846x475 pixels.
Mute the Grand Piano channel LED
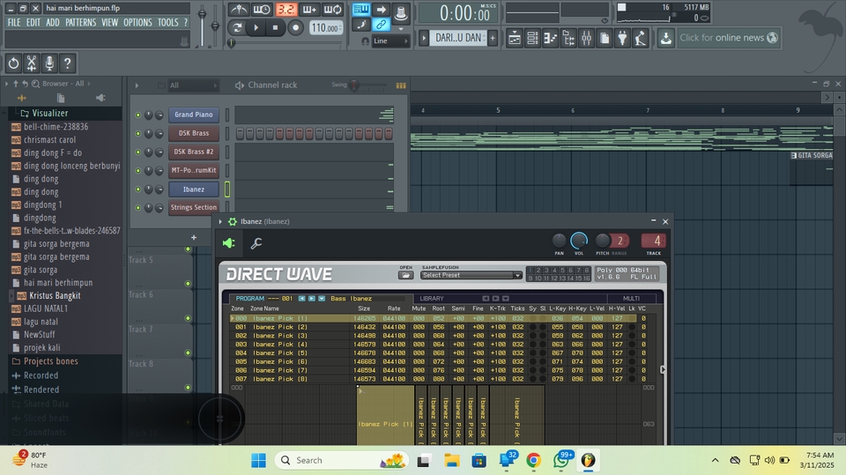point(138,115)
